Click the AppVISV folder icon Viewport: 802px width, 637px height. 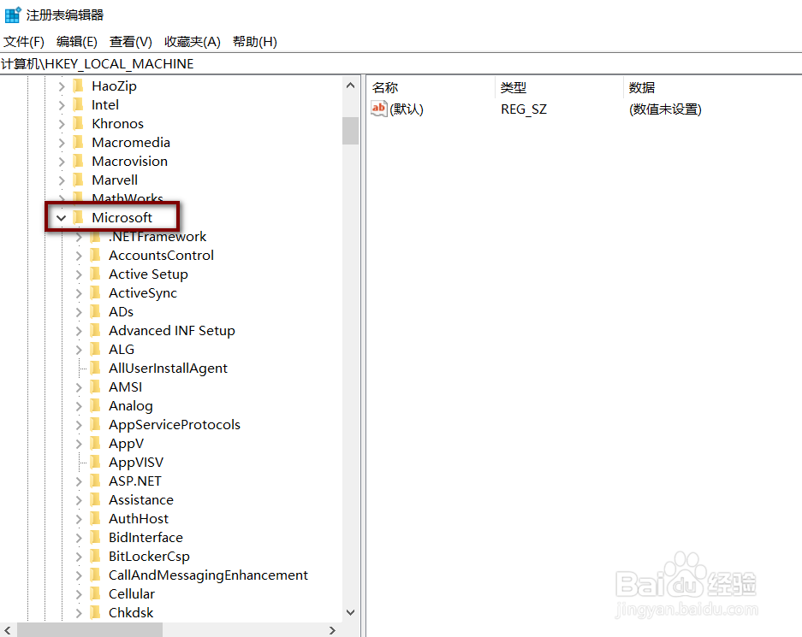tap(95, 463)
